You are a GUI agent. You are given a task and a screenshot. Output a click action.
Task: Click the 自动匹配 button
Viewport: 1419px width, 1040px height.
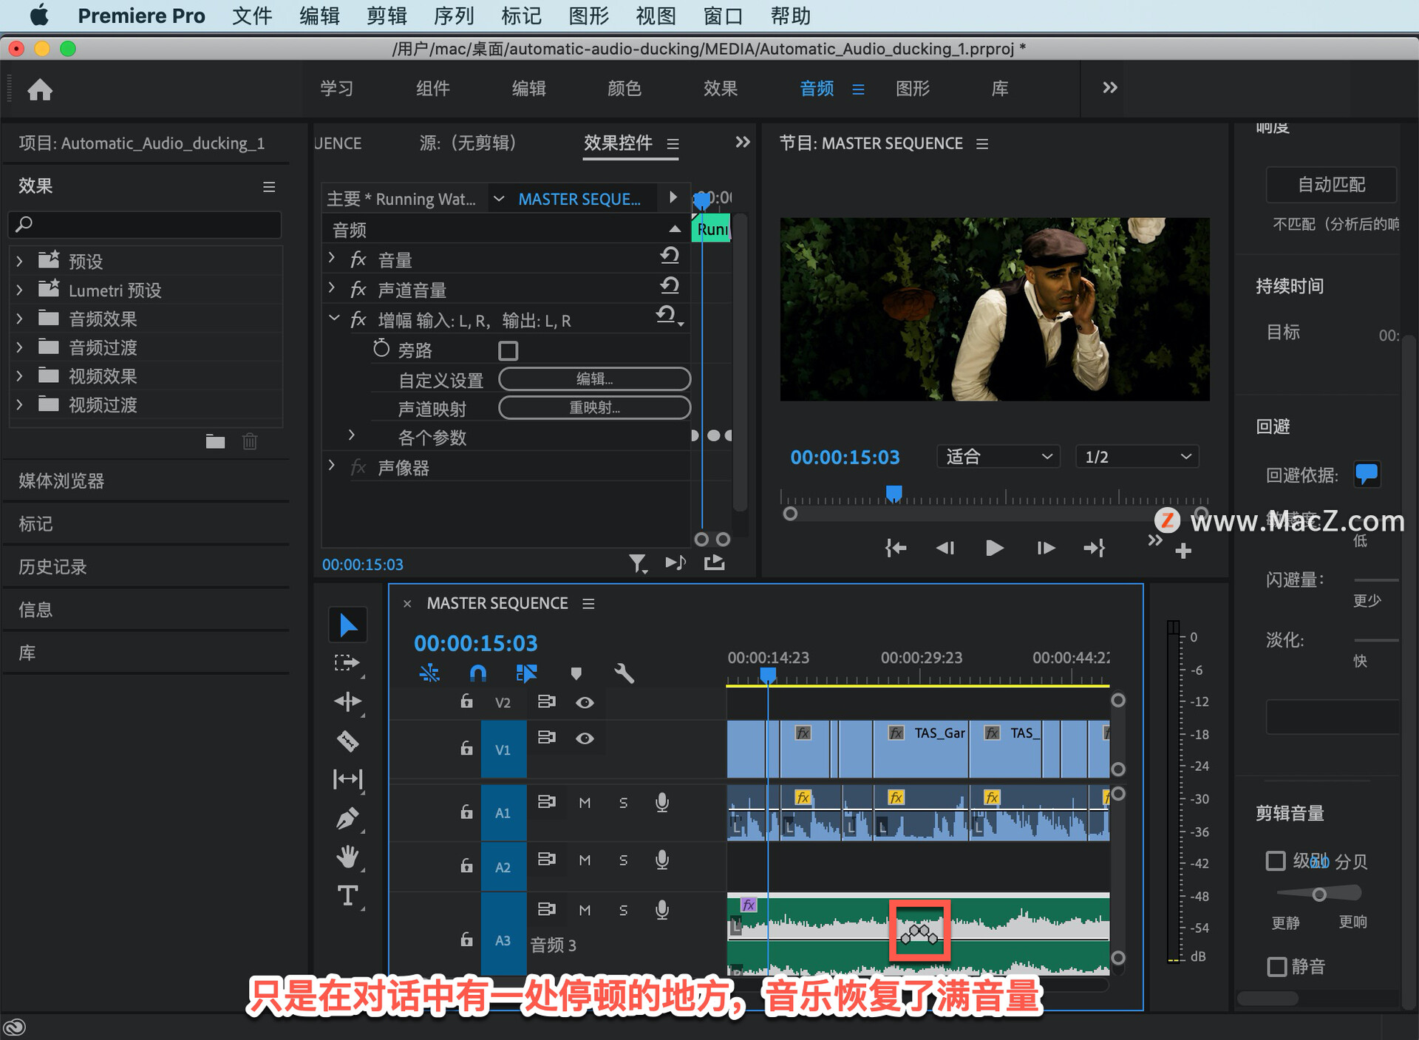click(1332, 185)
